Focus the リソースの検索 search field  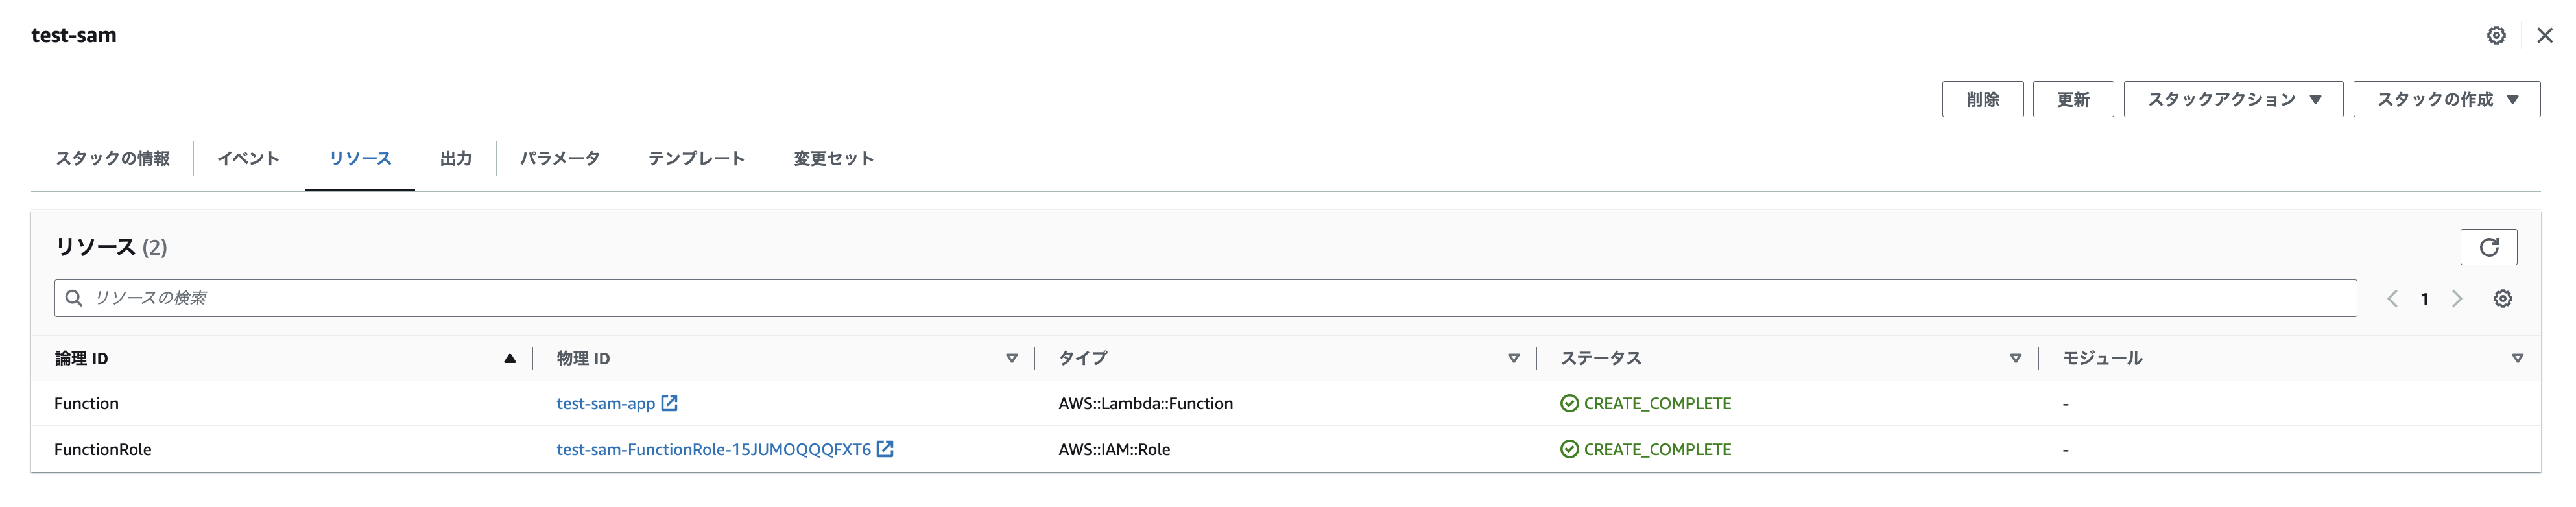click(1205, 298)
